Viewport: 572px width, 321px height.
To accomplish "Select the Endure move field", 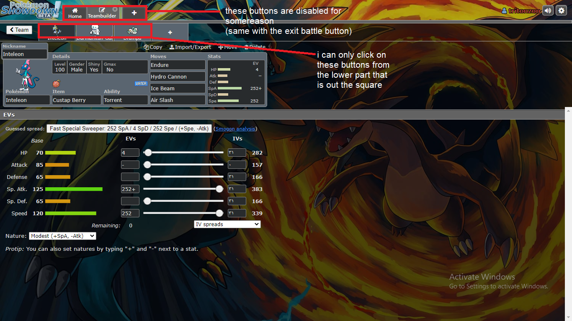I will point(178,65).
